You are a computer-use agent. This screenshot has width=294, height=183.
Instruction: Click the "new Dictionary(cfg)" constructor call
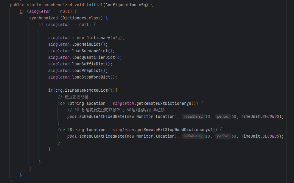pos(105,38)
